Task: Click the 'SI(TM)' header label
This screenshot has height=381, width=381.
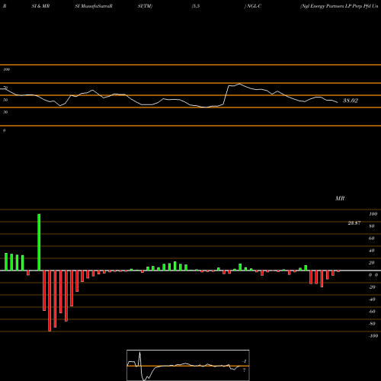Action: pos(145,6)
